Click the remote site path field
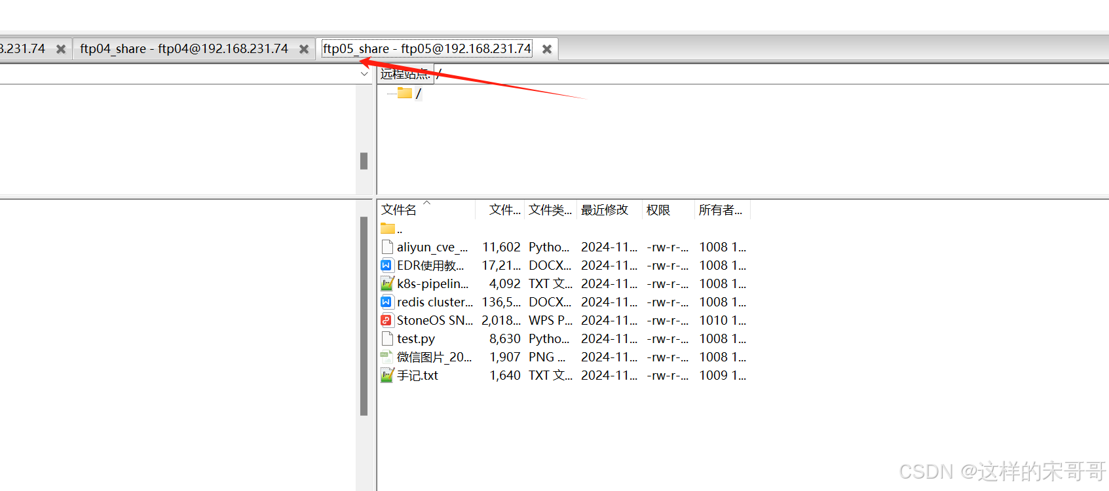 click(x=772, y=74)
